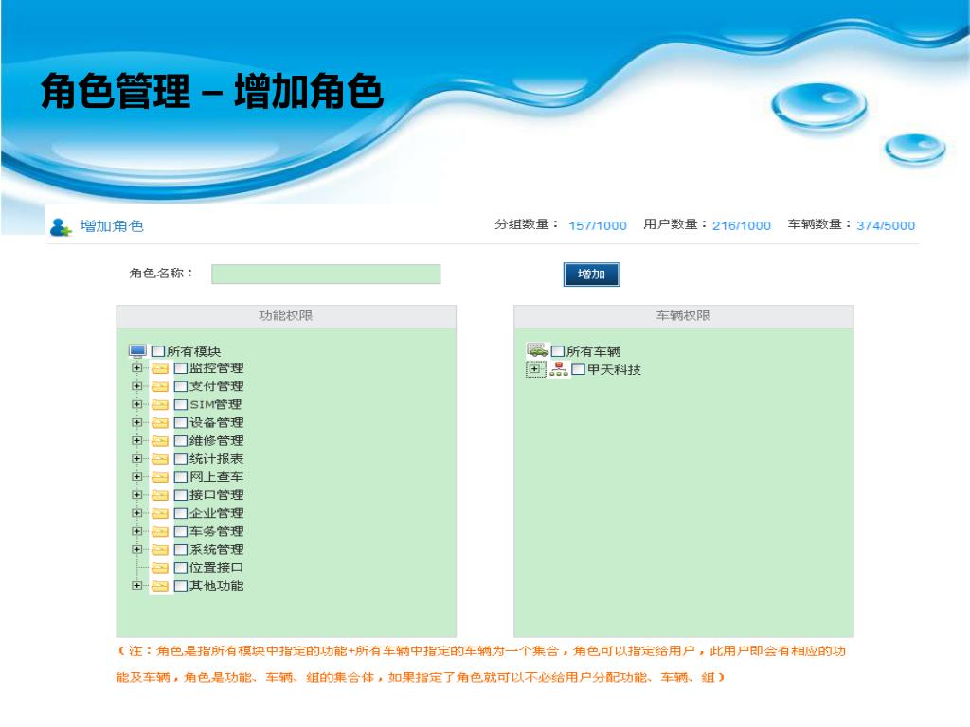Tick the 位置接口 checkbox
Viewport: 970px width, 727px height.
click(x=181, y=568)
